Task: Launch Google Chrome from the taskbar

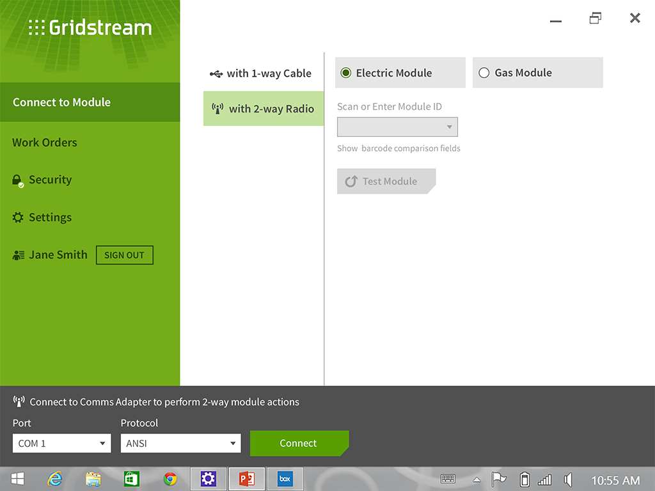Action: (x=170, y=479)
